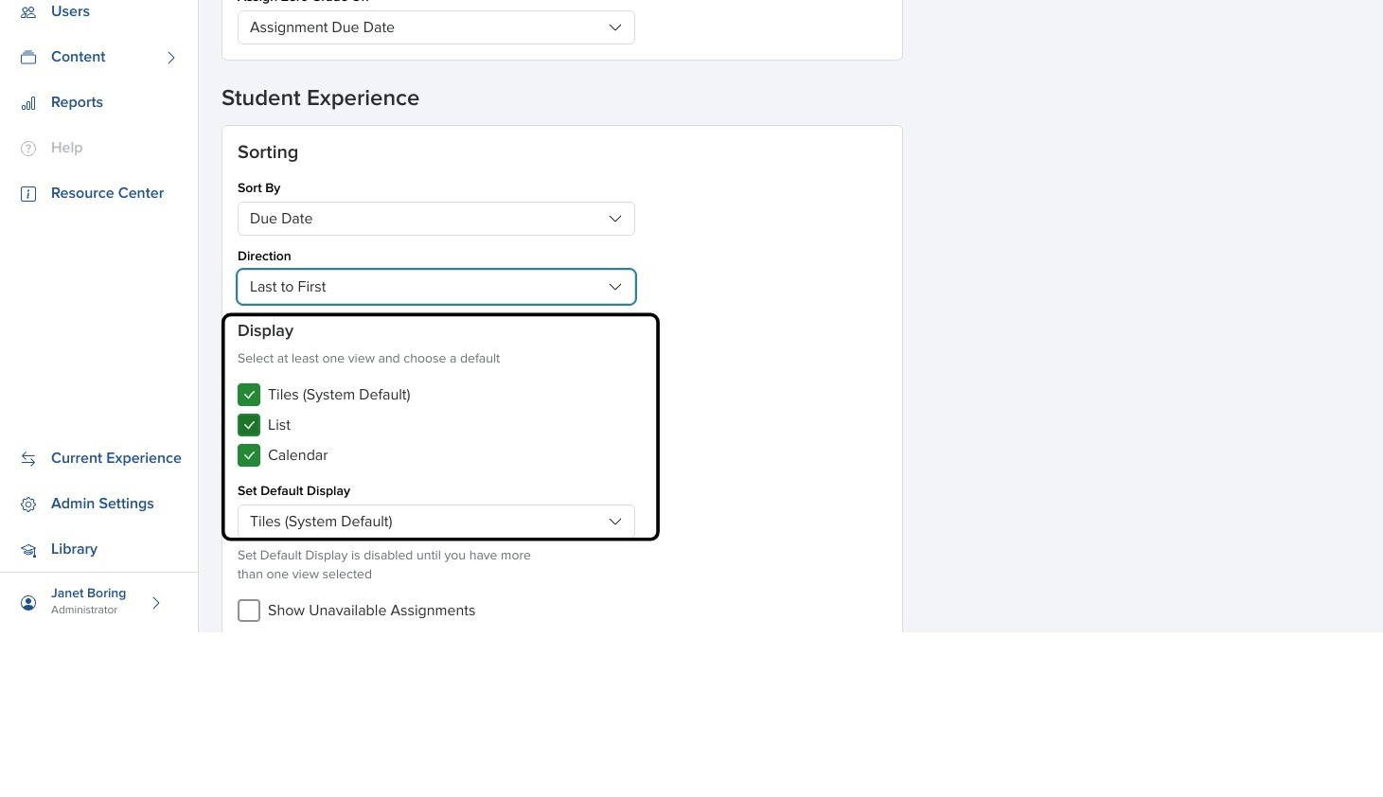This screenshot has height=797, width=1383.
Task: Uncheck the Tiles (System Default) checkbox
Action: point(249,395)
